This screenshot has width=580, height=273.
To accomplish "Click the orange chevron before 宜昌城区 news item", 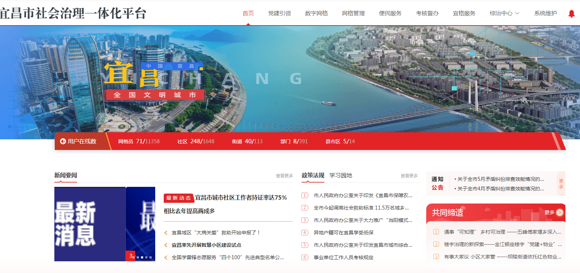I will (166, 233).
